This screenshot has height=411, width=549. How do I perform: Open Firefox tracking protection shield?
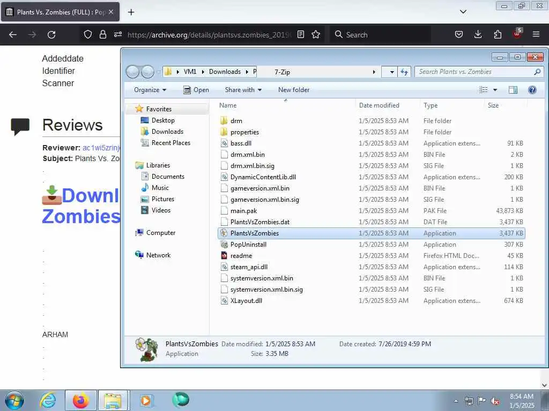coord(88,34)
